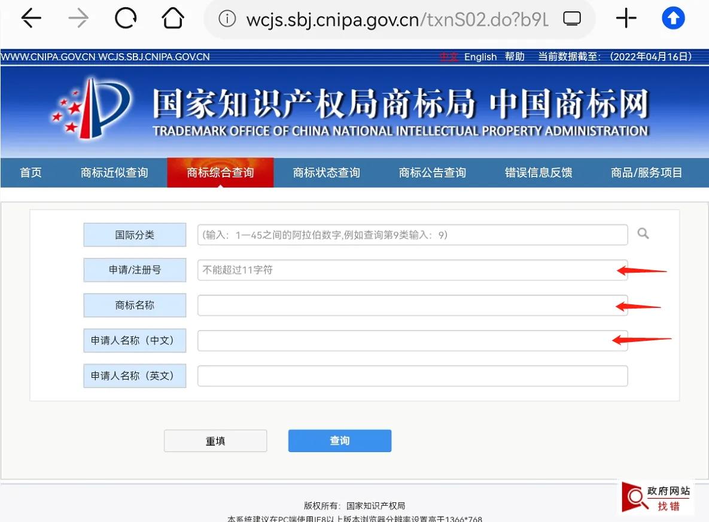The height and width of the screenshot is (522, 709).
Task: Click the 重填 reset button
Action: (215, 441)
